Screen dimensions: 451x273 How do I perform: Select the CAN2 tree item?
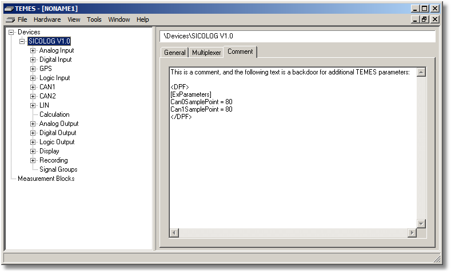point(47,96)
